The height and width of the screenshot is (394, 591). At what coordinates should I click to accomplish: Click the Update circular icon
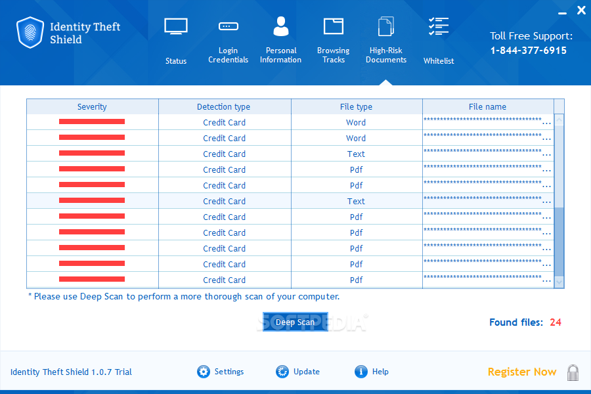[282, 372]
